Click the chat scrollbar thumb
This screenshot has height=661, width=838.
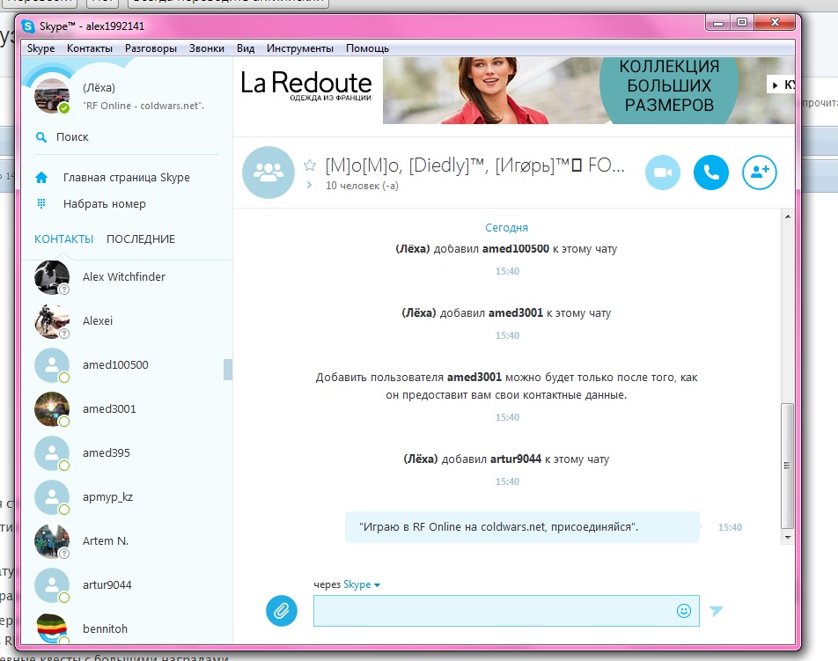[x=787, y=465]
